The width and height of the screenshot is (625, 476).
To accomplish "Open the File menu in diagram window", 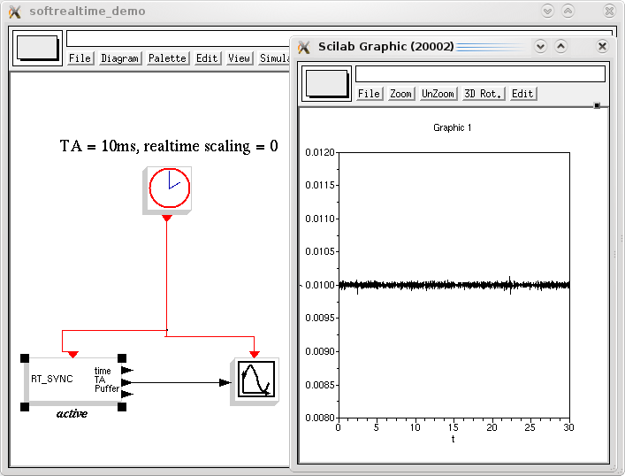I will pos(80,58).
